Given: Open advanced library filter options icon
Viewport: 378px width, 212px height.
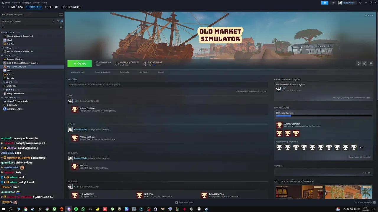Looking at the screenshot, I should pos(61,27).
